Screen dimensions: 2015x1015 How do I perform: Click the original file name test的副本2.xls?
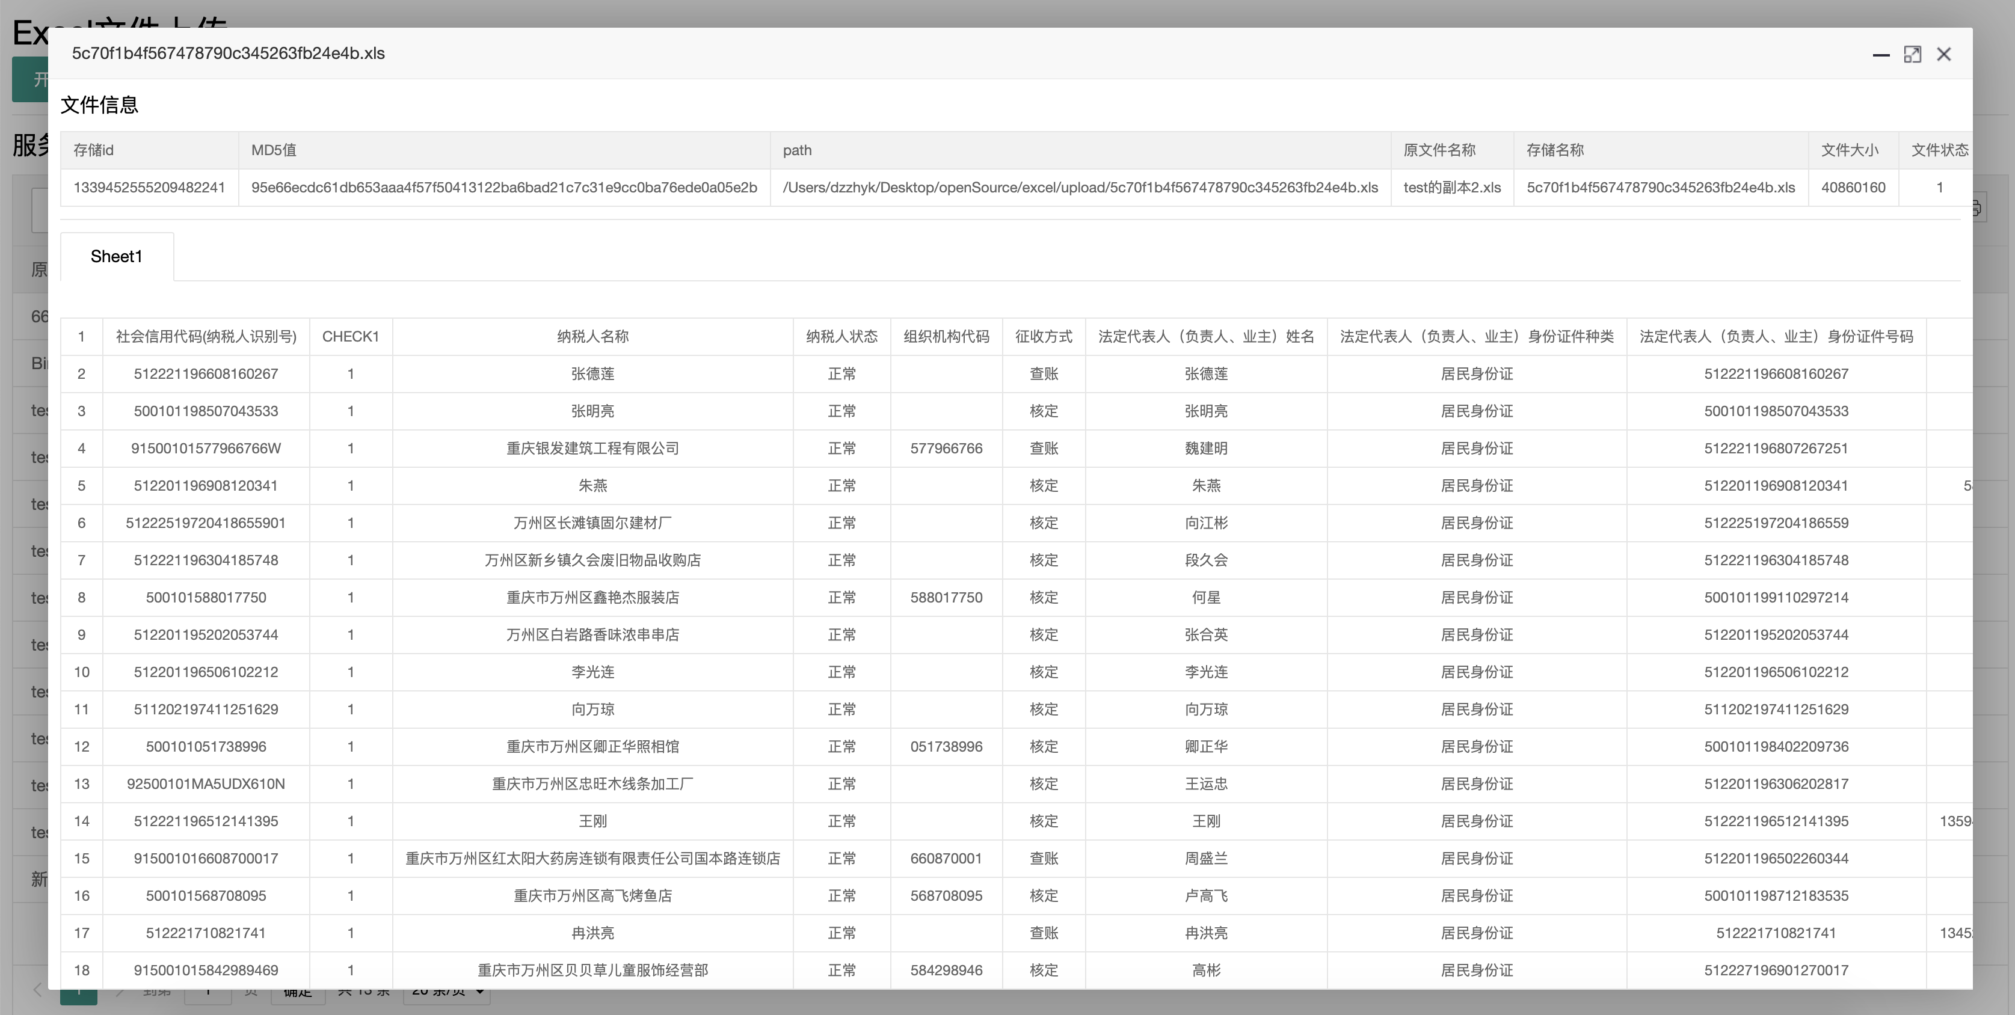tap(1452, 188)
